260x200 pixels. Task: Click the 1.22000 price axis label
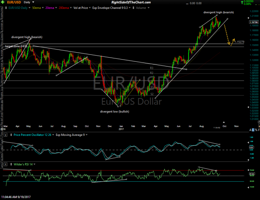click(x=254, y=11)
